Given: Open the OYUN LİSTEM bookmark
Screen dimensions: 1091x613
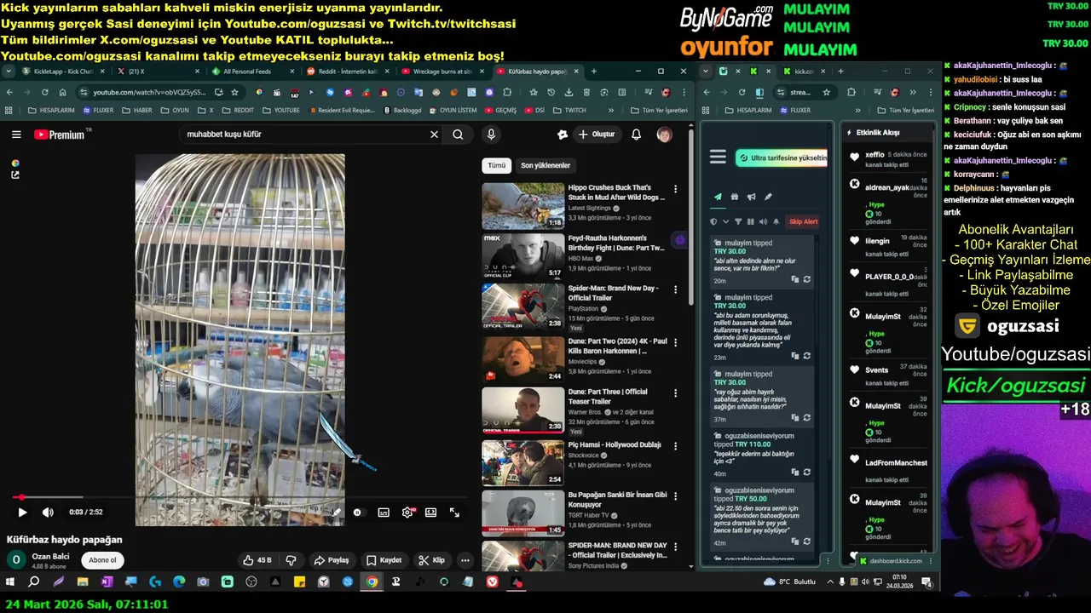Looking at the screenshot, I should [x=452, y=110].
